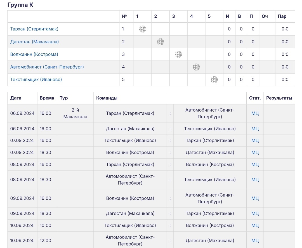Image resolution: width=302 pixels, height=248 pixels.
Task: Click the volleyball icon in Автомобилист row
Action: [197, 67]
